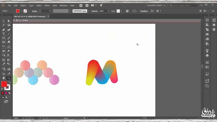Select the Column Graph tool
The image size is (217, 122).
click(x=9, y=69)
